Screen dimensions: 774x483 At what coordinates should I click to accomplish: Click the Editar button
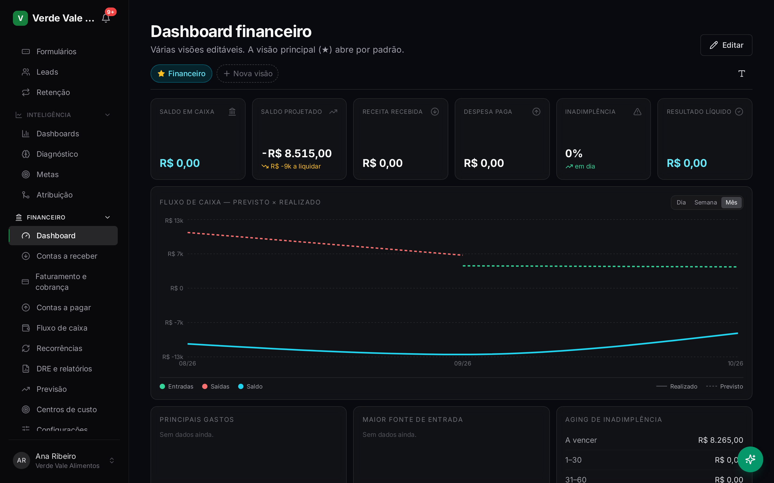click(x=726, y=45)
